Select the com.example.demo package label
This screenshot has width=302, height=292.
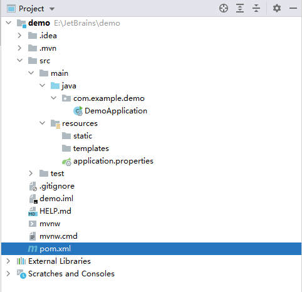click(x=109, y=98)
